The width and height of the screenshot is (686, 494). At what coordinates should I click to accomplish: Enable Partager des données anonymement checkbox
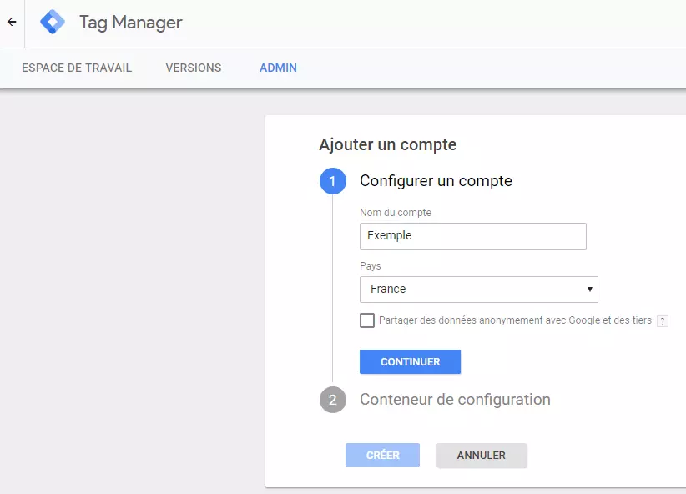tap(367, 320)
